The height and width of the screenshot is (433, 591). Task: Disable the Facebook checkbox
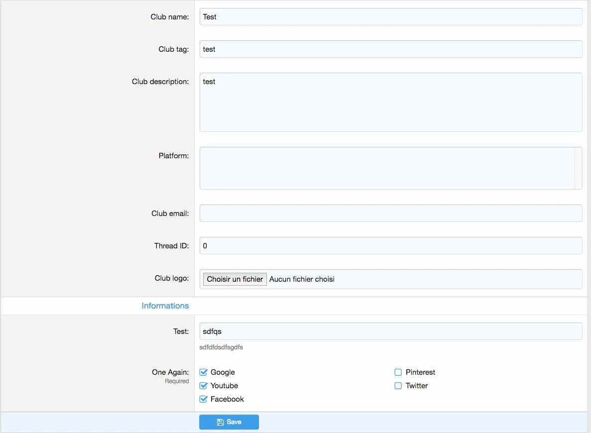pyautogui.click(x=203, y=399)
